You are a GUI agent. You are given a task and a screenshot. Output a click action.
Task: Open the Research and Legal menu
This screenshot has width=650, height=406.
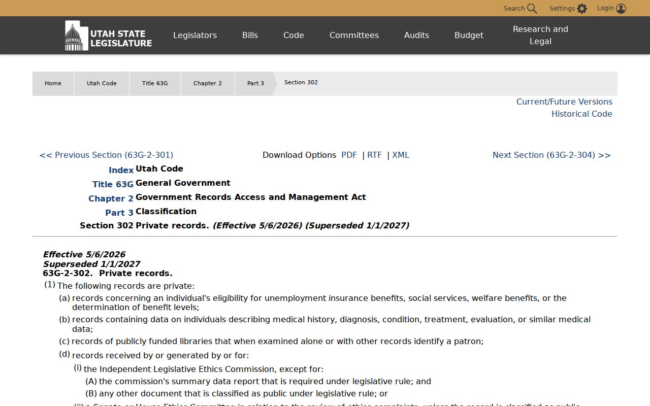540,35
